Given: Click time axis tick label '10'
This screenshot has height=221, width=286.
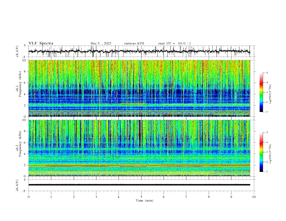Looking at the screenshot, I should coord(254,197).
